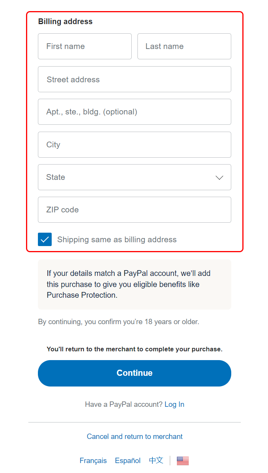Click into the Street address field
The height and width of the screenshot is (473, 268).
(x=134, y=79)
